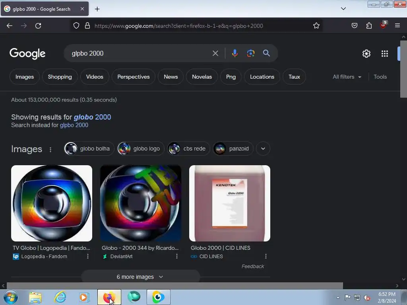Viewport: 407px width, 305px height.
Task: Click the Firefox taskbar button
Action: pos(109,297)
